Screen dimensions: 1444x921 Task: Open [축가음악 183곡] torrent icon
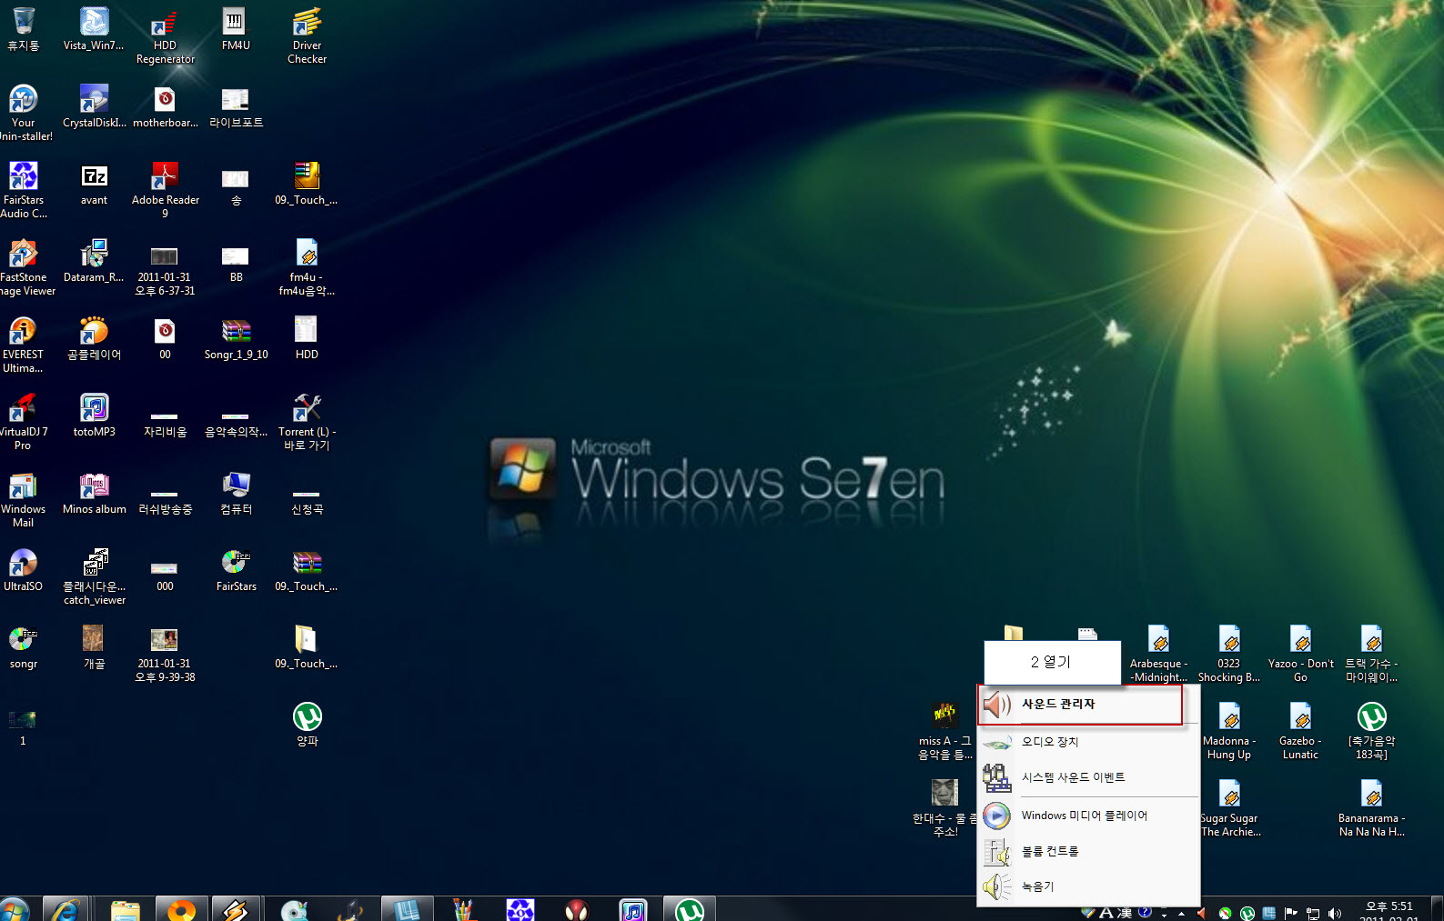[x=1371, y=731]
